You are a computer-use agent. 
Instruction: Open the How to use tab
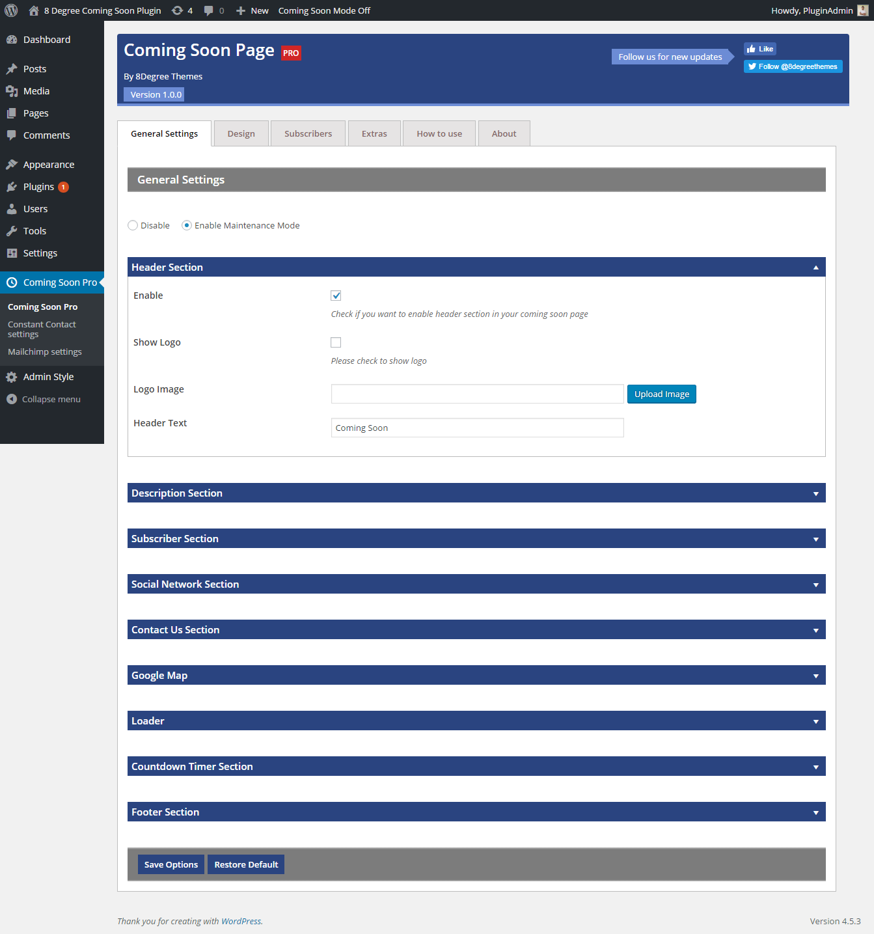click(x=439, y=133)
